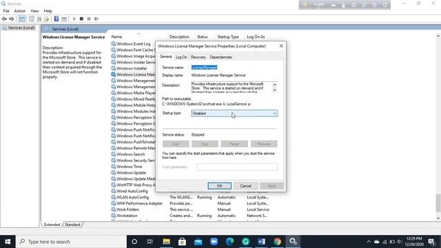
Task: Open Zoom from the taskbar
Action: coord(214,242)
